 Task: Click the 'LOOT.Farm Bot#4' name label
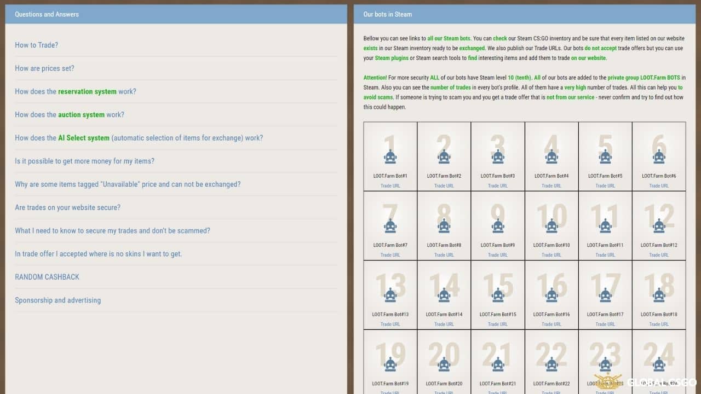coord(551,176)
